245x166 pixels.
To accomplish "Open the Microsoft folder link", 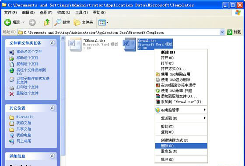I will point(24,117).
